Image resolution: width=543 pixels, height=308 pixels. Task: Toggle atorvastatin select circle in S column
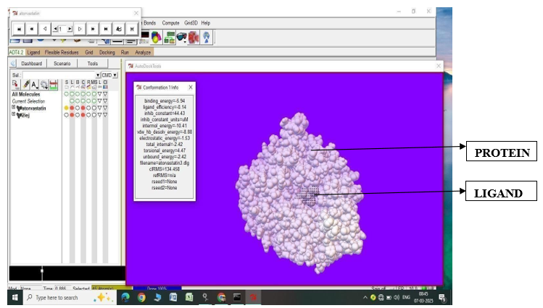tap(67, 108)
